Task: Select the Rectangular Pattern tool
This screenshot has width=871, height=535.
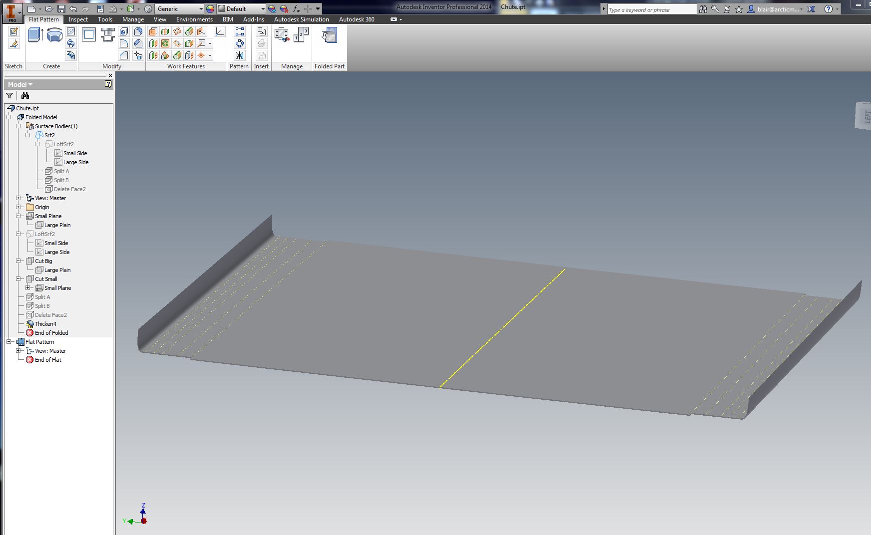Action: (240, 31)
